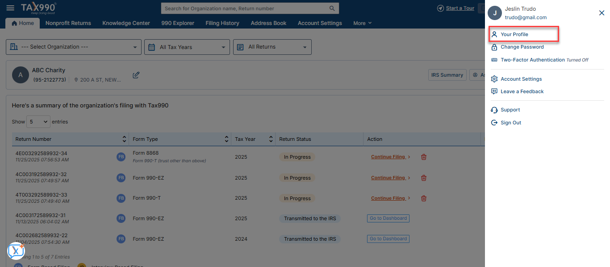Open the Address Book tab
The width and height of the screenshot is (610, 267).
[268, 23]
